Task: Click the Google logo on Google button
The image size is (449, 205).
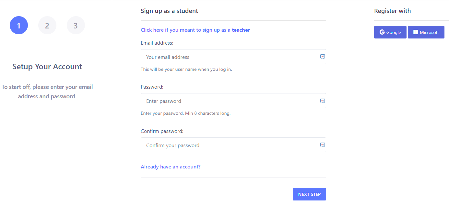Action: [382, 32]
